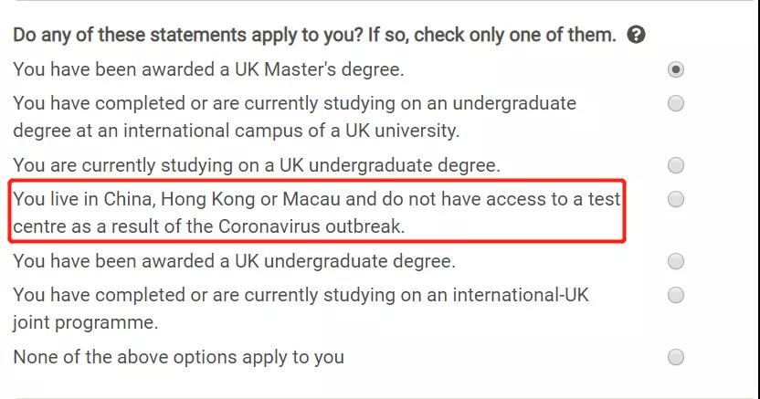Click 'degree at an international campus' text line
The height and width of the screenshot is (399, 760).
pyautogui.click(x=236, y=130)
